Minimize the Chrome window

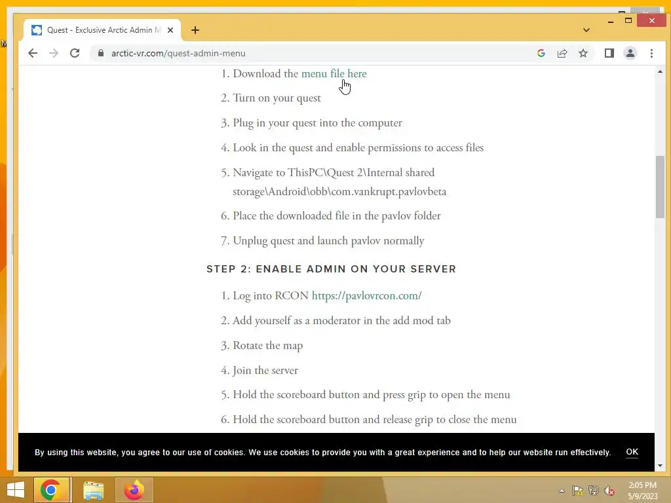611,21
